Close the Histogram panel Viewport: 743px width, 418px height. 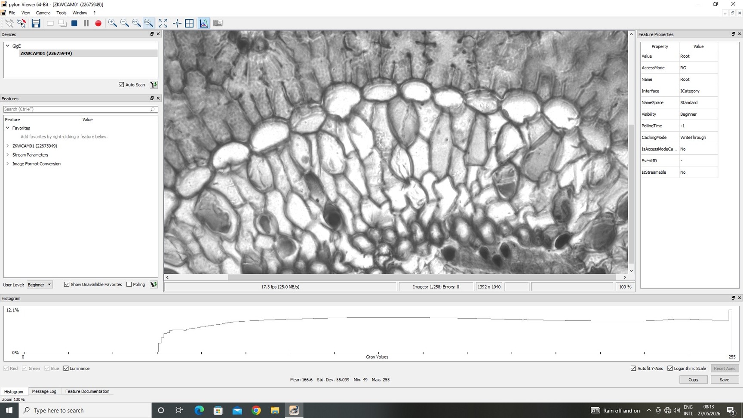click(x=740, y=298)
